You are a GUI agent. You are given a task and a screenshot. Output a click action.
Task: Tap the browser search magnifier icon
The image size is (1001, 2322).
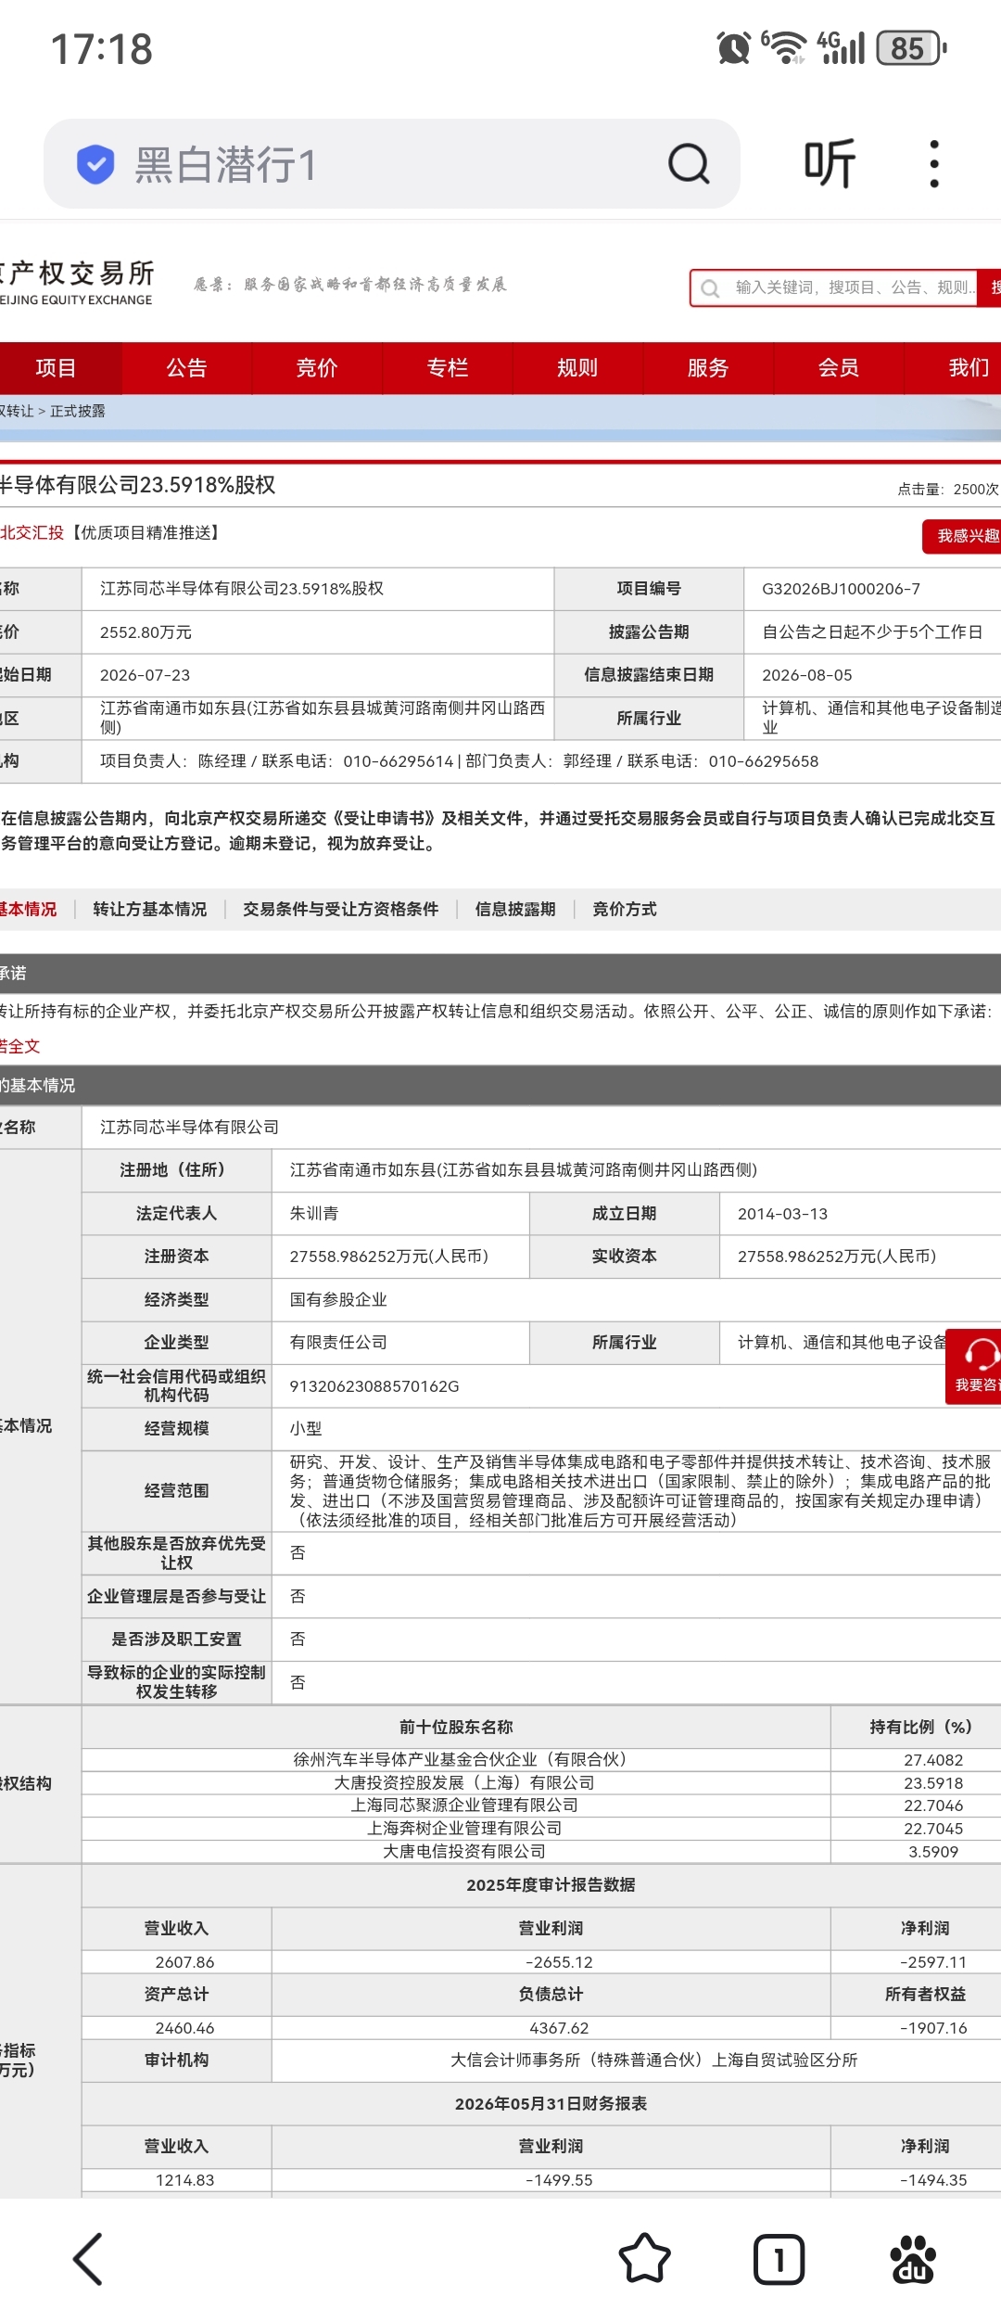[689, 164]
